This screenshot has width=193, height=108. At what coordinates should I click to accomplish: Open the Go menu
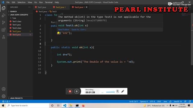tap(36, 2)
